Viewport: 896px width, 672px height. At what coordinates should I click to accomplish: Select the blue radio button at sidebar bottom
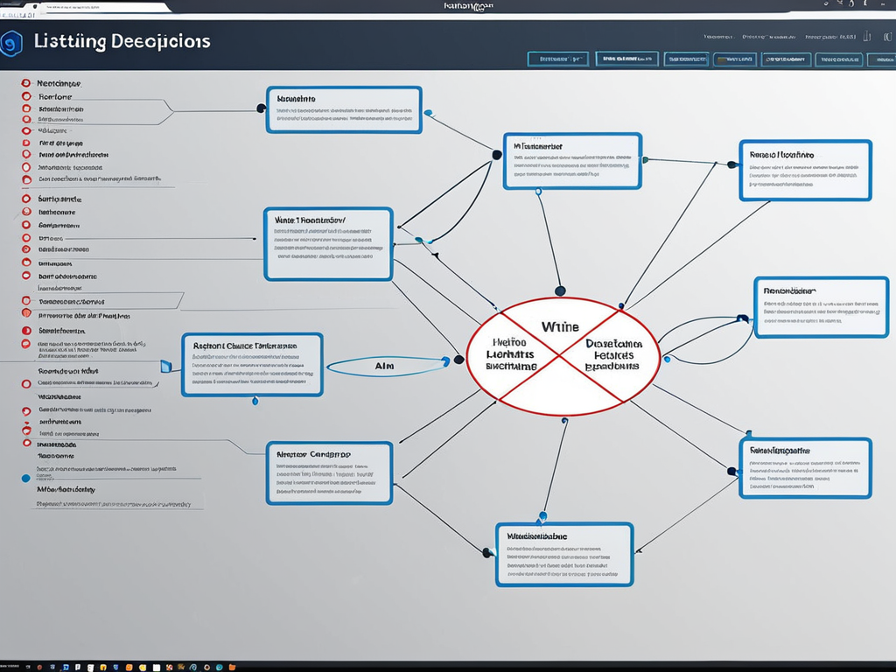tap(25, 479)
